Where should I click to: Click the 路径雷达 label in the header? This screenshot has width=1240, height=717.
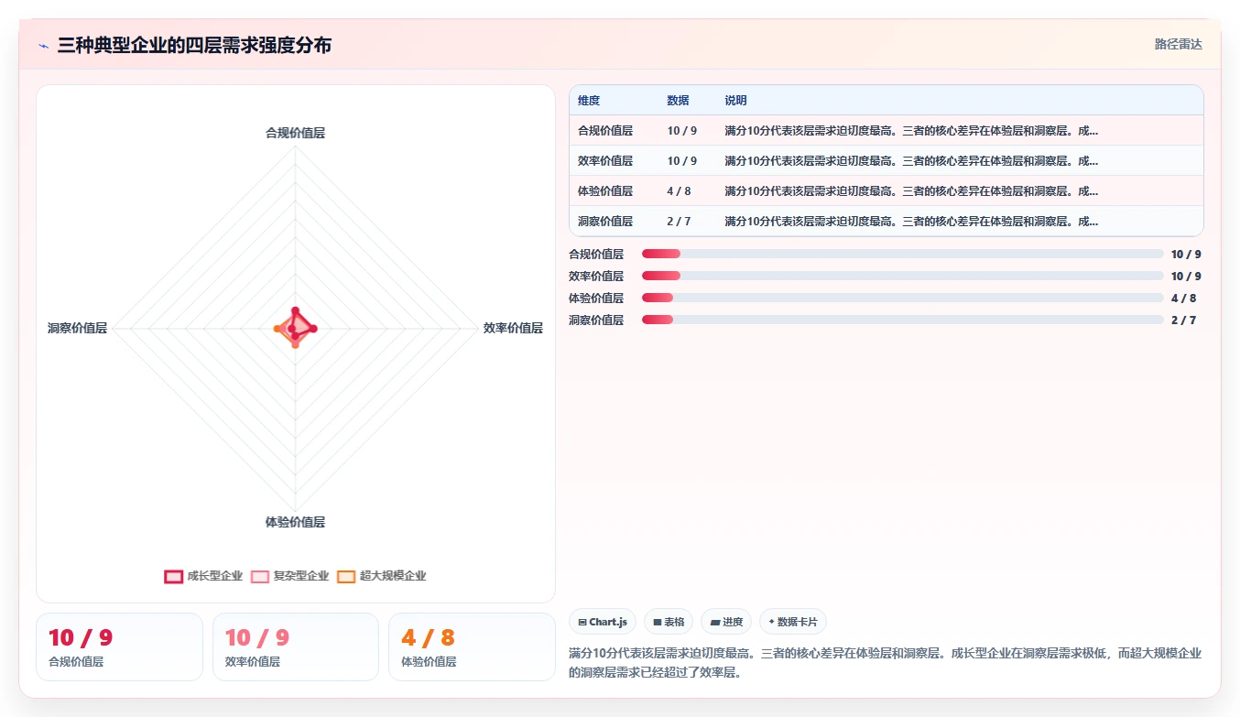(1179, 44)
